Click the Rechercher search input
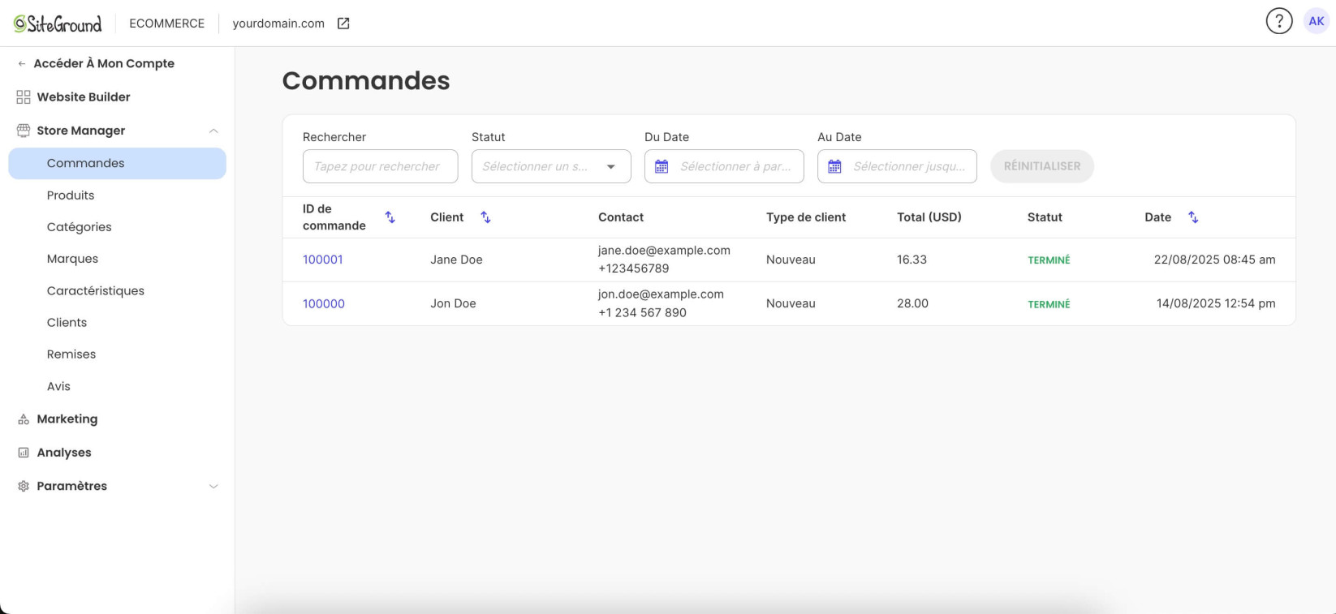 coord(380,166)
